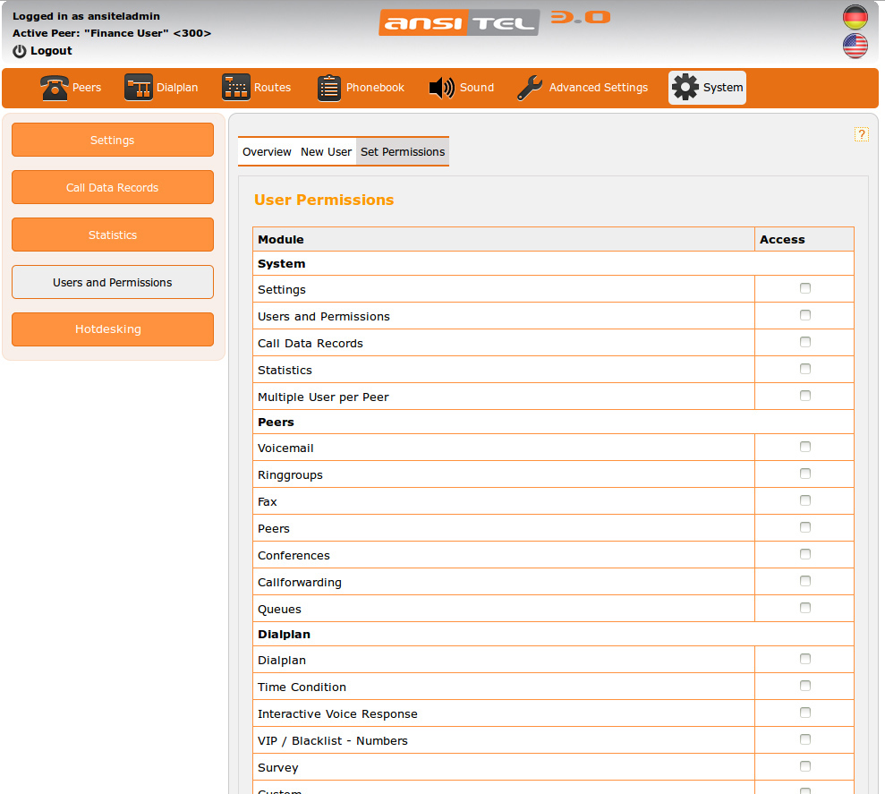Enable access for the Settings module
Screen dimensions: 885x794
pos(805,288)
